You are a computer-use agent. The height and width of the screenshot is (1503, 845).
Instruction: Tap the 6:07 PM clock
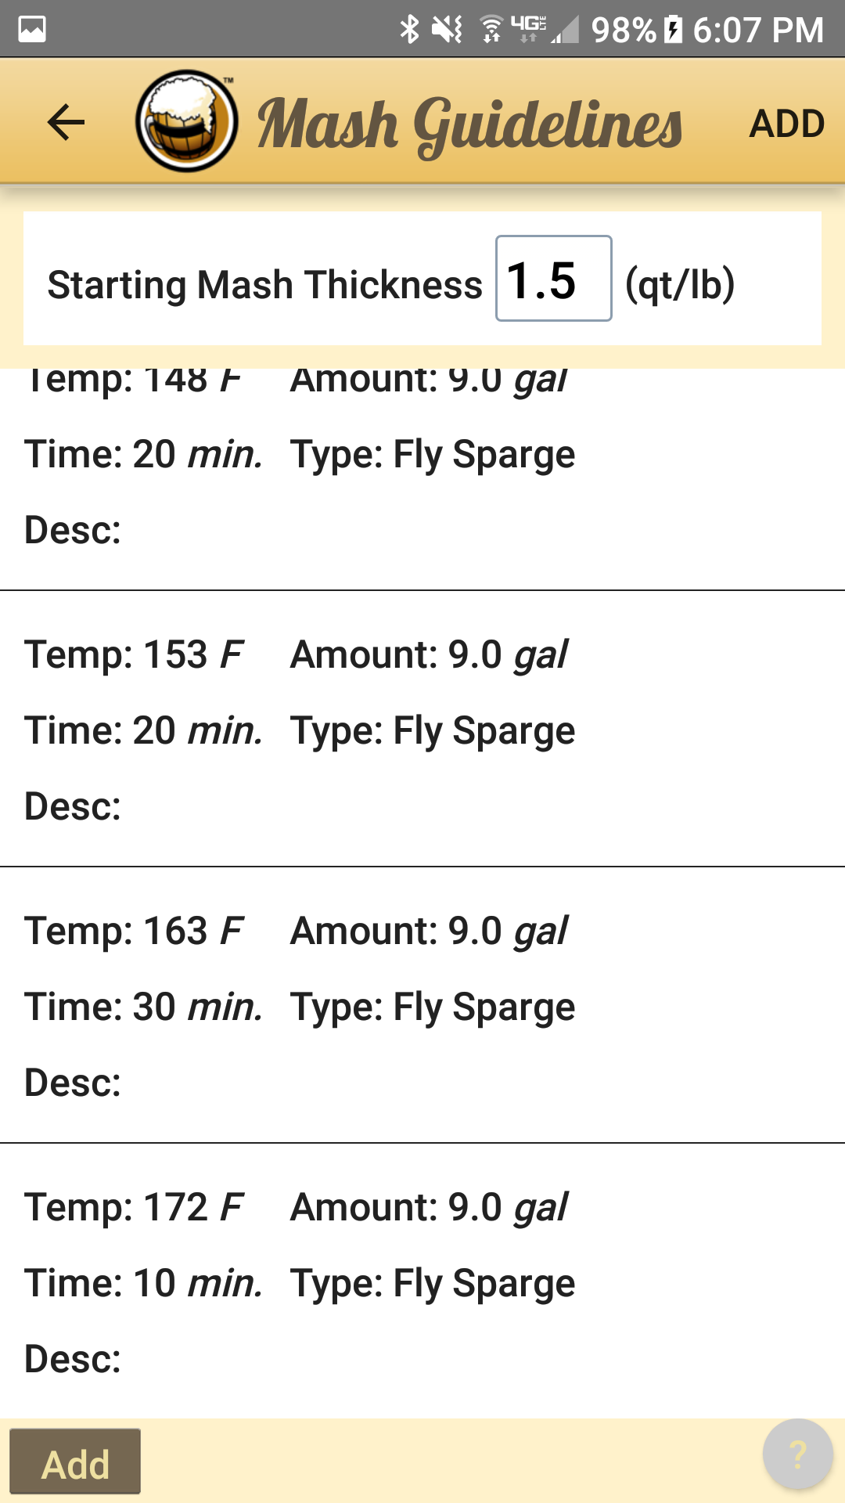(757, 30)
